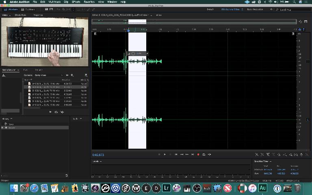
Task: Select the Edit Audio to Video workspace
Action: (230, 9)
